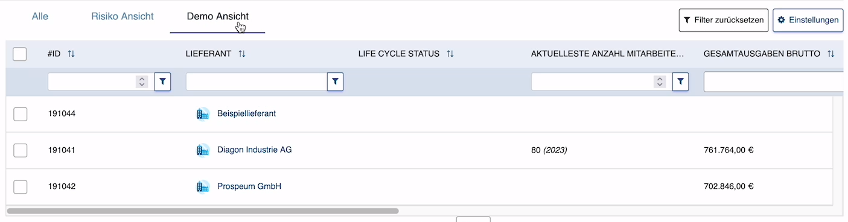Adjust Mitarbeiter filter number stepper
Screen dimensions: 848x222
(660, 81)
